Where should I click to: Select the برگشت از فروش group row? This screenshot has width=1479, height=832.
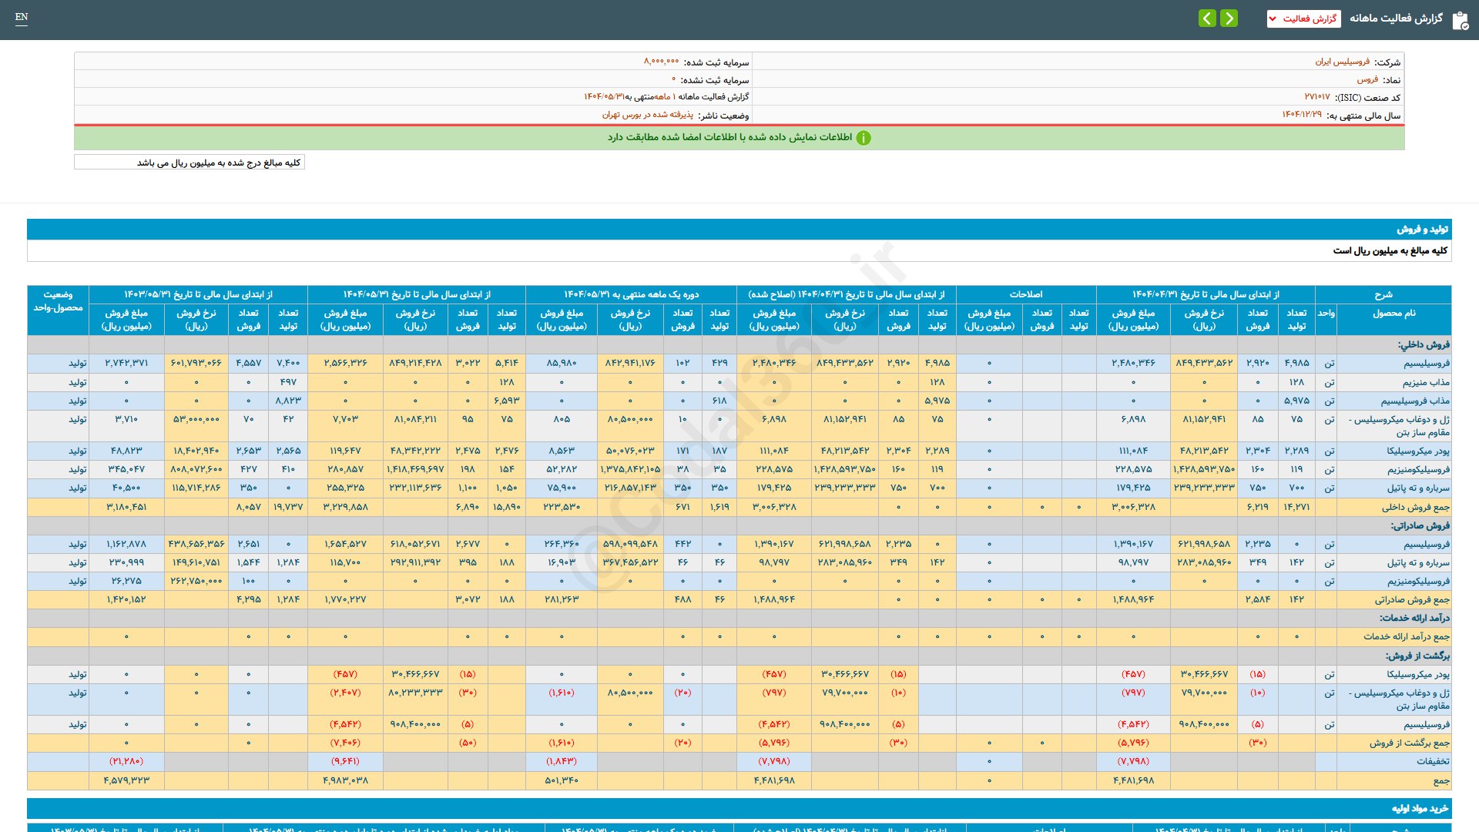coord(1417,656)
